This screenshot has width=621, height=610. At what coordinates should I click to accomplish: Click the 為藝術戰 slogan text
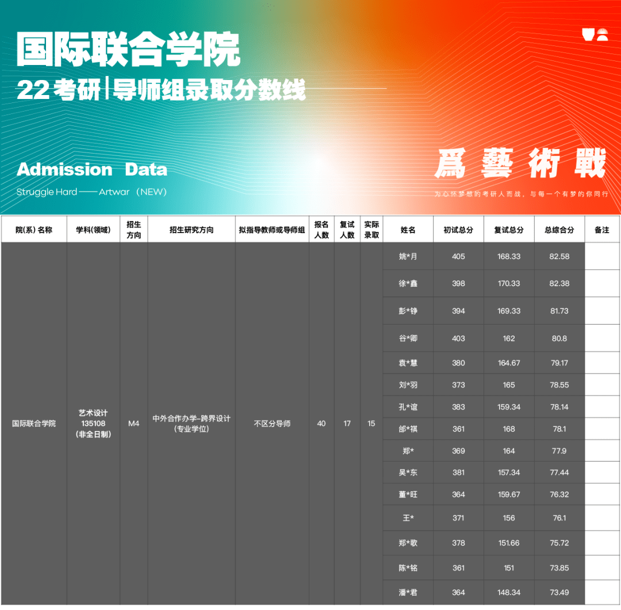[x=520, y=163]
